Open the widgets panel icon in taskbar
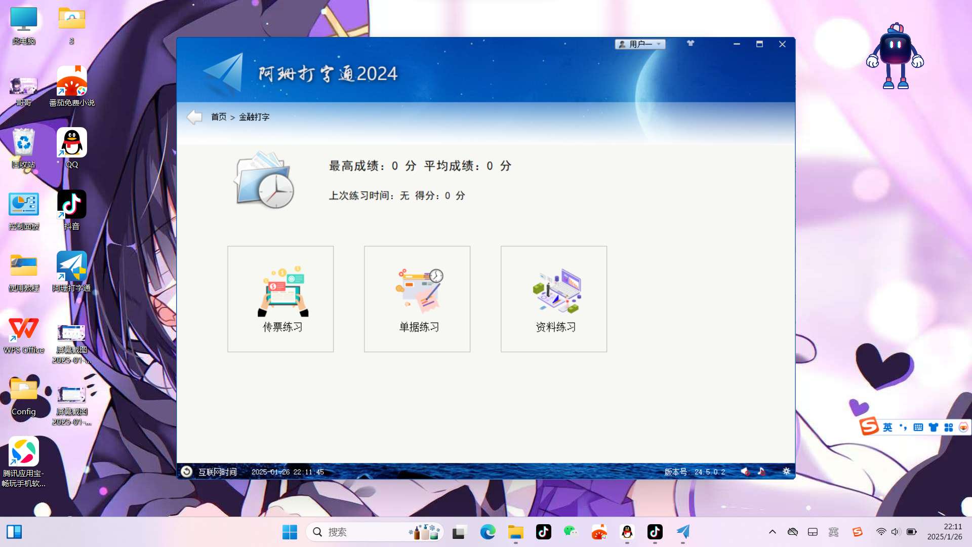This screenshot has height=547, width=972. [x=14, y=532]
